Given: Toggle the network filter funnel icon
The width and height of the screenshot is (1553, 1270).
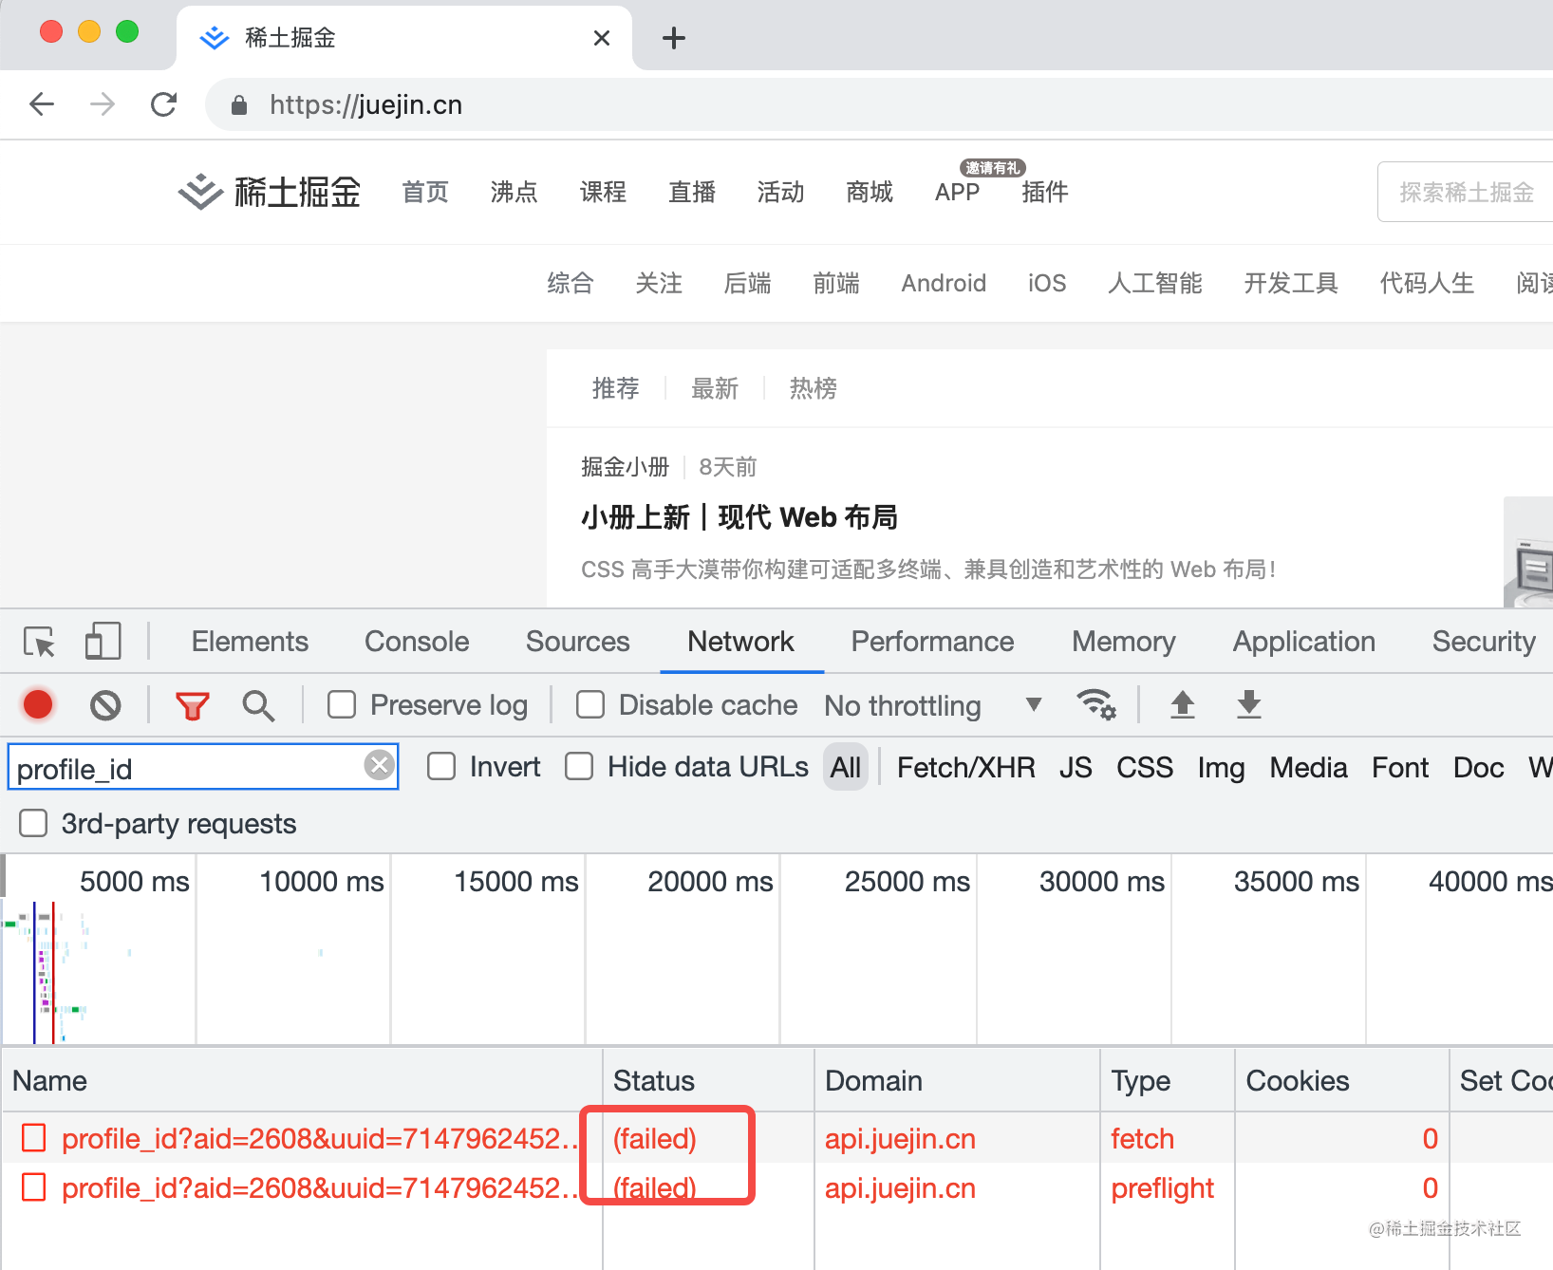Looking at the screenshot, I should [x=193, y=706].
